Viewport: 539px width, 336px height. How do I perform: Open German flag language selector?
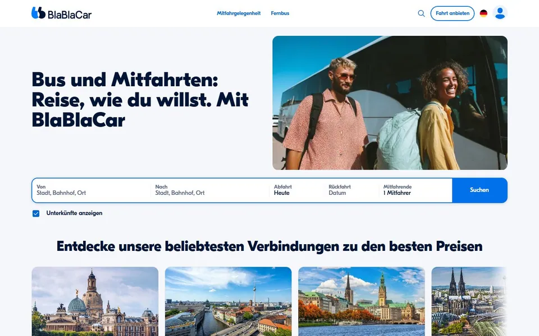[x=483, y=13]
